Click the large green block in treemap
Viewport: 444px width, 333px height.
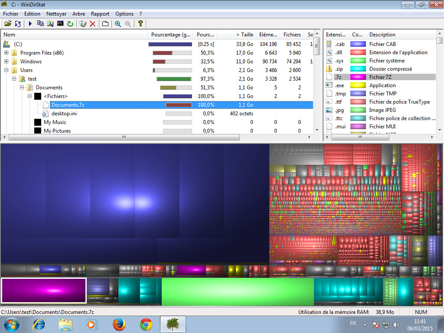tap(237, 292)
